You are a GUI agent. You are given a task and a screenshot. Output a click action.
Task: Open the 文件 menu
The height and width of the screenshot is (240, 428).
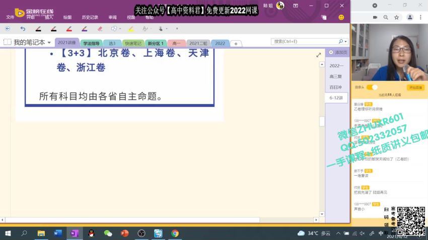pyautogui.click(x=10, y=17)
